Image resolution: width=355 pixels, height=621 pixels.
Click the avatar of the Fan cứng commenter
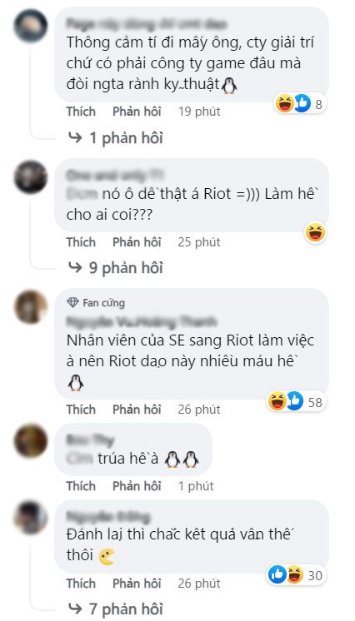[31, 306]
